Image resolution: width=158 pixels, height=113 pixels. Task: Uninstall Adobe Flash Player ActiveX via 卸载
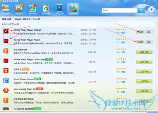149,32
